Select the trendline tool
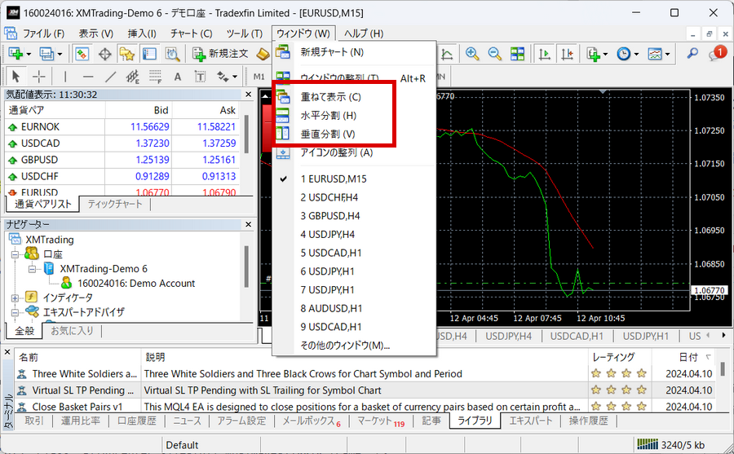Screen dimensions: 734x454 click(x=110, y=76)
